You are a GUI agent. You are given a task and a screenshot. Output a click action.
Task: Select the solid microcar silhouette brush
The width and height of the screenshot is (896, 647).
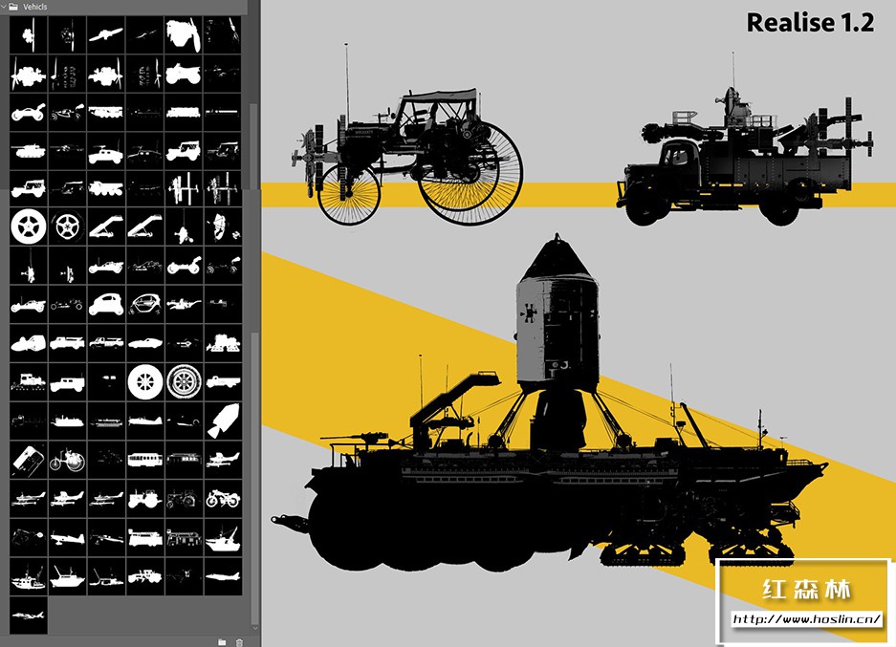coord(106,304)
